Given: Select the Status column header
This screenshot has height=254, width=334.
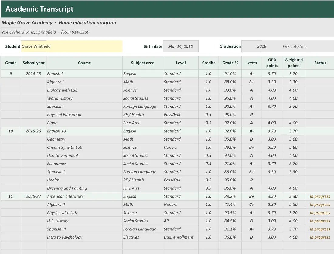Looking at the screenshot, I should pyautogui.click(x=320, y=63).
